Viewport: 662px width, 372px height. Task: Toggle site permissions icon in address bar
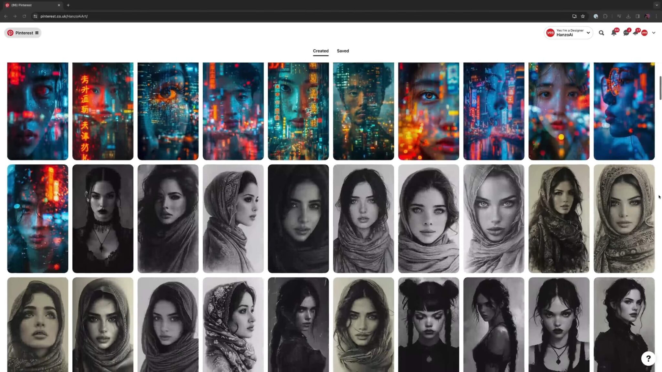coord(36,16)
